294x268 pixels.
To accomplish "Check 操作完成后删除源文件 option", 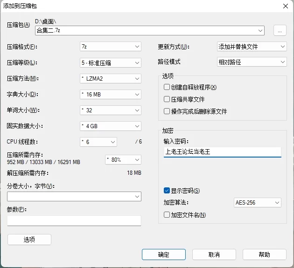I will (x=167, y=111).
